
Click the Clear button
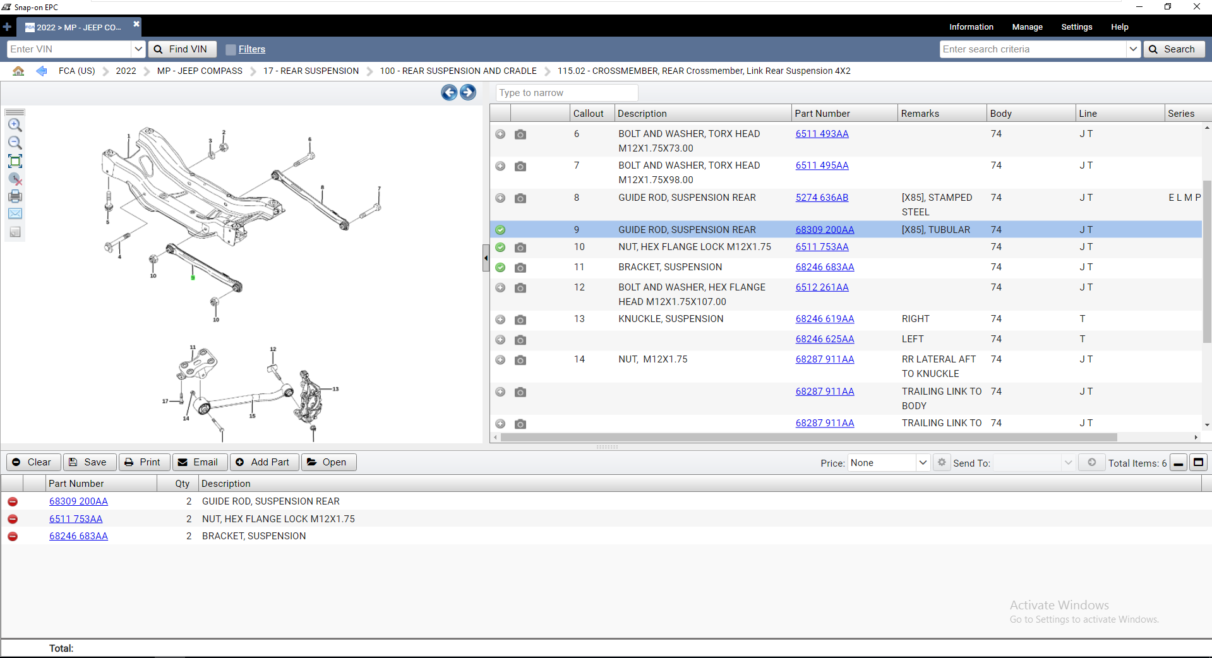33,462
